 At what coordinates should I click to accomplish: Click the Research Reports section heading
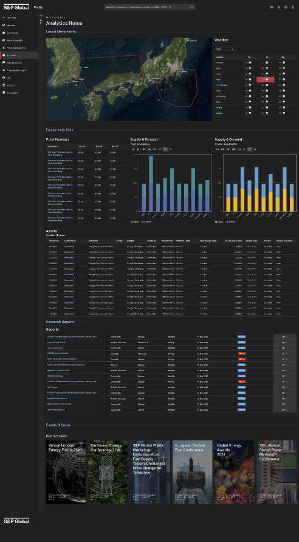(x=60, y=322)
